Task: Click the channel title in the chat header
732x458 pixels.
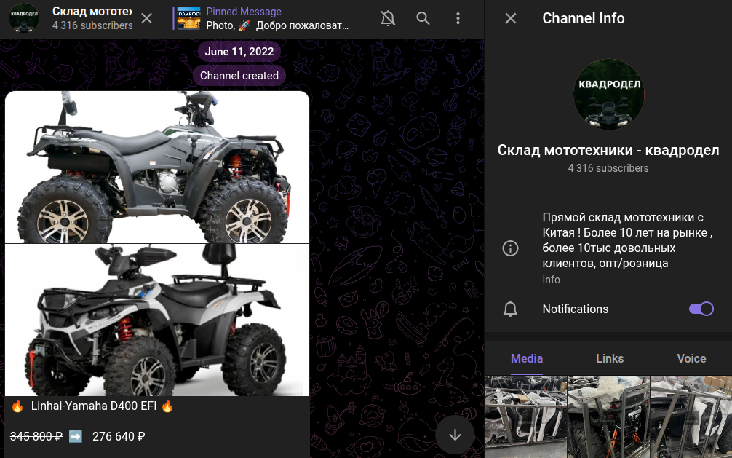Action: (92, 11)
